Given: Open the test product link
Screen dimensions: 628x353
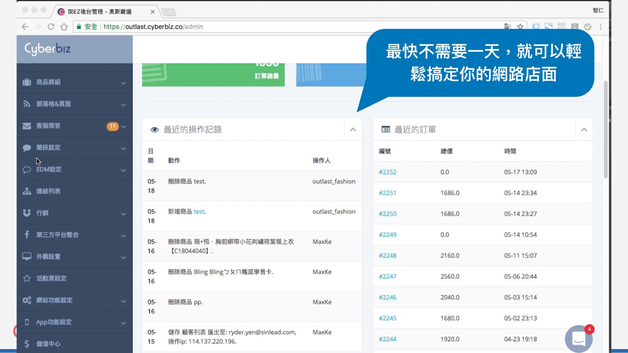Looking at the screenshot, I should coord(199,211).
